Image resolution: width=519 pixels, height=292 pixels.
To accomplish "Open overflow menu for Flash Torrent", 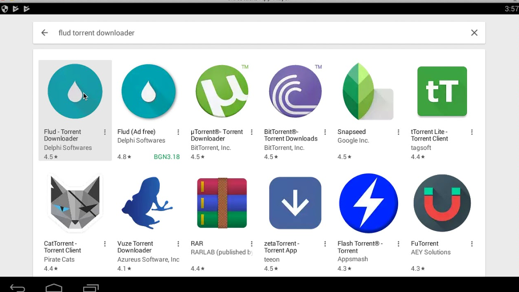I will 399,244.
